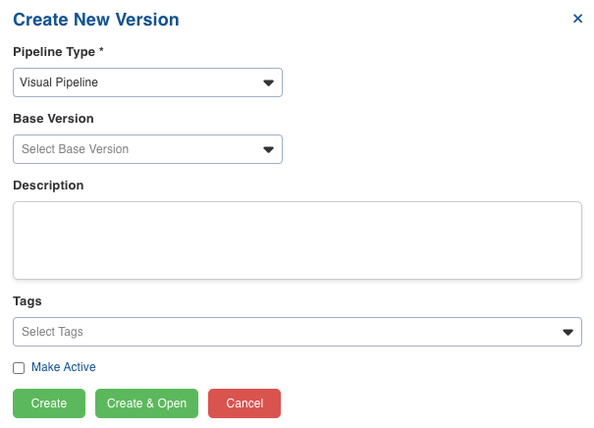This screenshot has height=428, width=594.
Task: Cancel with the red Cancel button
Action: coord(244,403)
